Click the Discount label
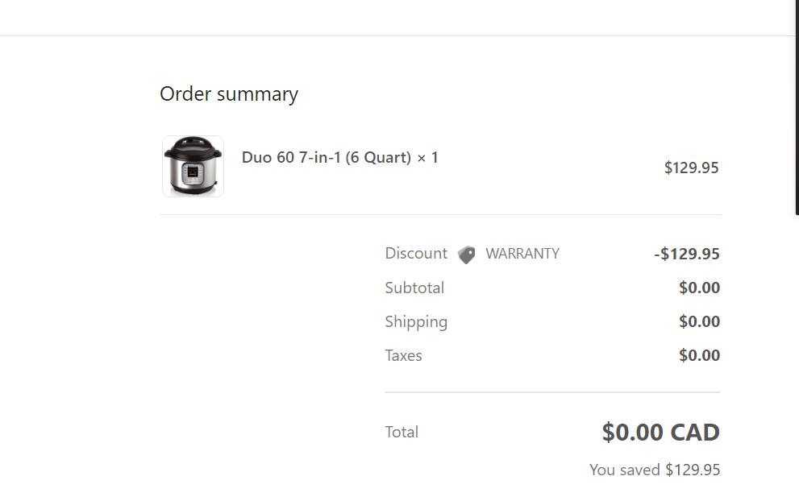This screenshot has width=799, height=501. tap(416, 254)
